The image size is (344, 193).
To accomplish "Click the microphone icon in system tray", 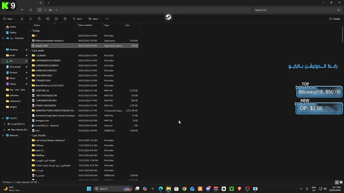I will (307, 189).
